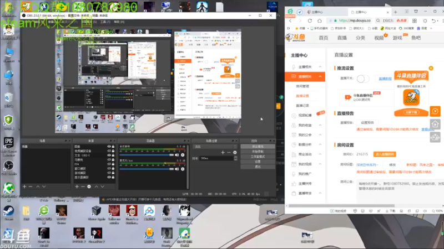The height and width of the screenshot is (249, 444).
Task: Click orange 进入直播间 button
Action: [385, 154]
